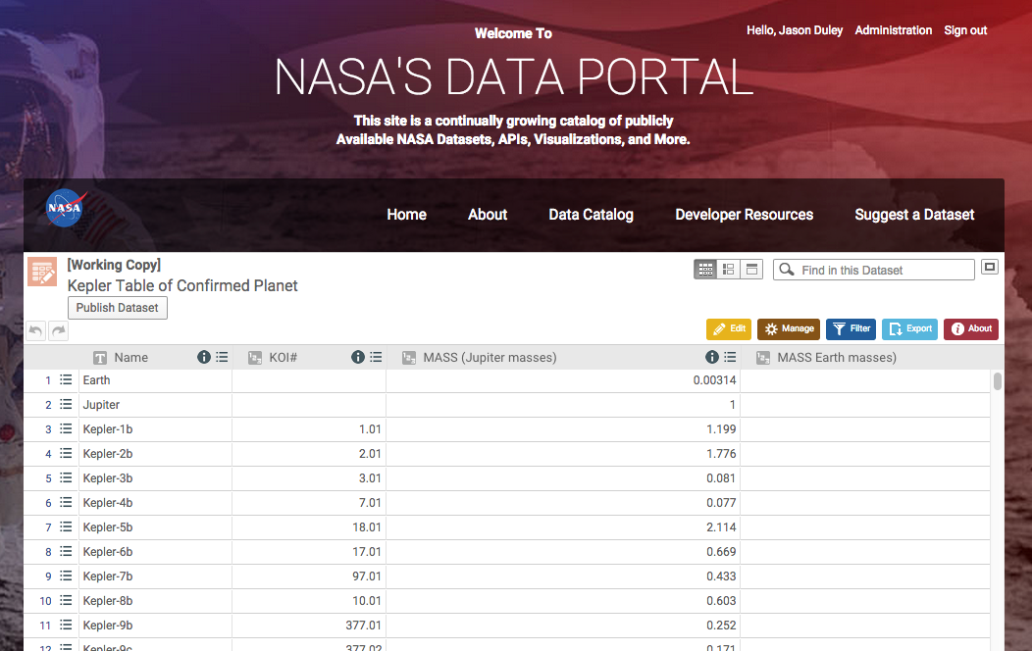Viewport: 1032px width, 651px height.
Task: Click the redo arrow button
Action: tap(59, 330)
